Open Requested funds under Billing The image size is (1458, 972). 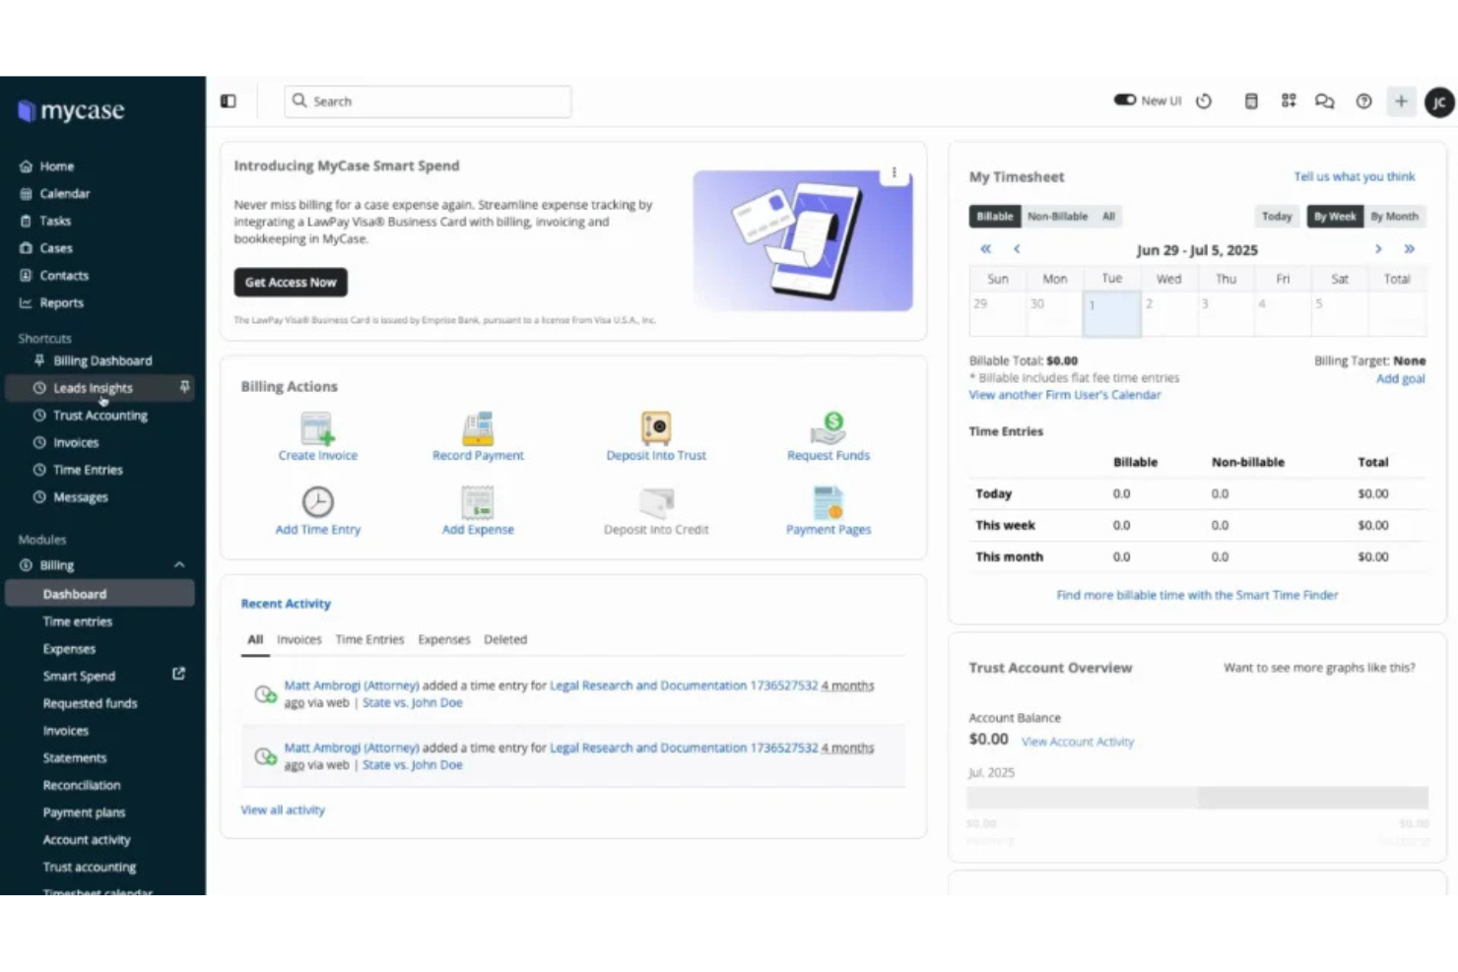(90, 703)
